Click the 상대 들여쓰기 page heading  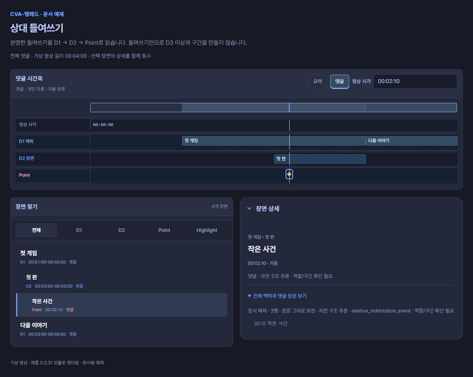37,28
